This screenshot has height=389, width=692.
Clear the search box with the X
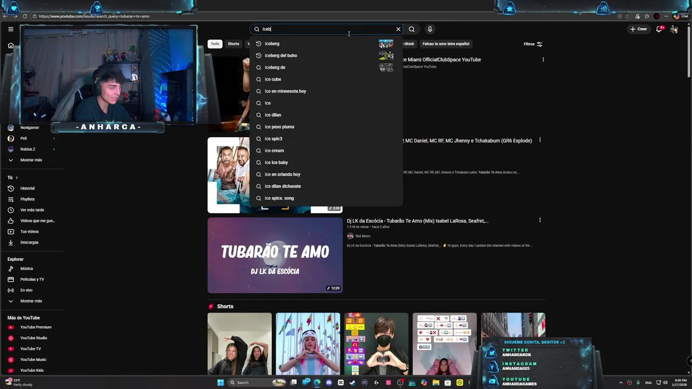(x=398, y=29)
